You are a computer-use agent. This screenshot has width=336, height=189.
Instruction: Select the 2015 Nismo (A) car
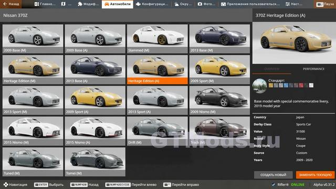[95, 131]
